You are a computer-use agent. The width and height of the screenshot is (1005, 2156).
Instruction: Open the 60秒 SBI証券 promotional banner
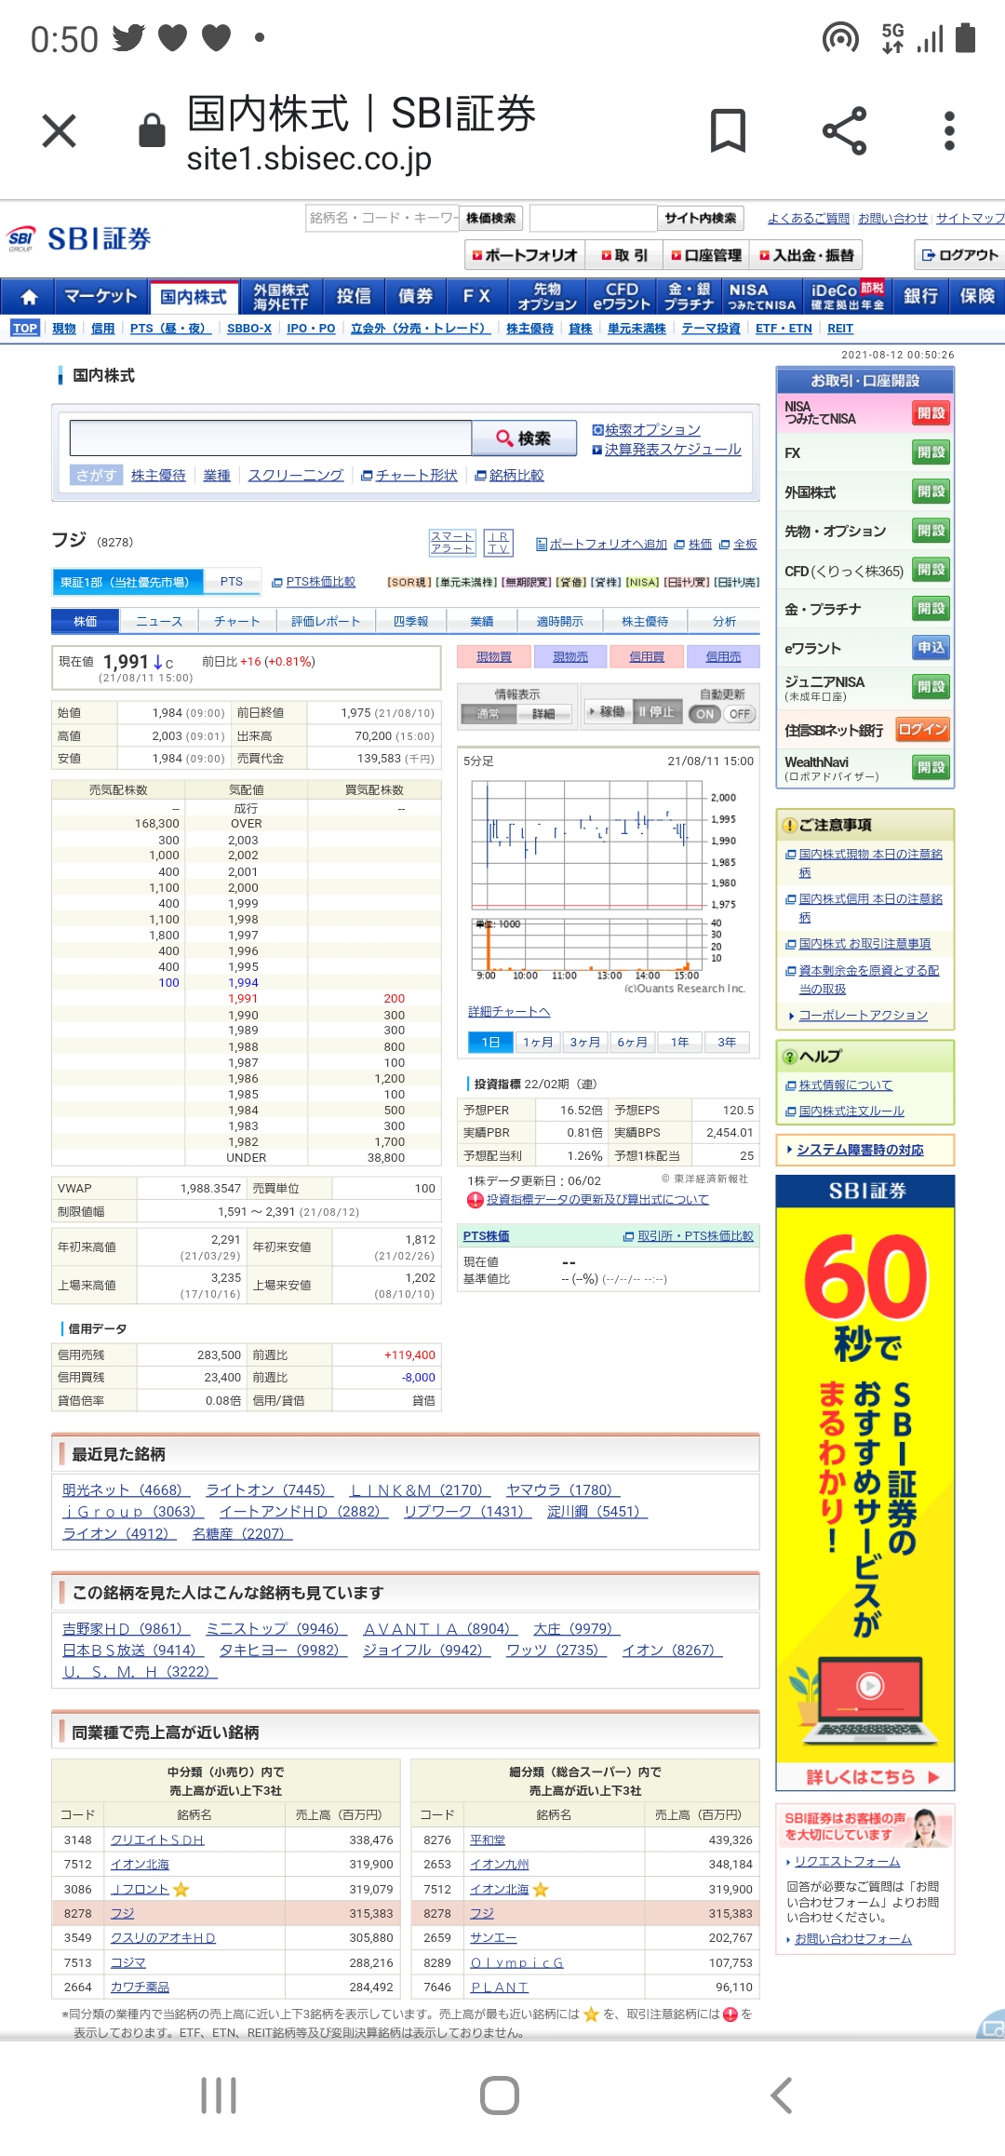(x=865, y=1483)
